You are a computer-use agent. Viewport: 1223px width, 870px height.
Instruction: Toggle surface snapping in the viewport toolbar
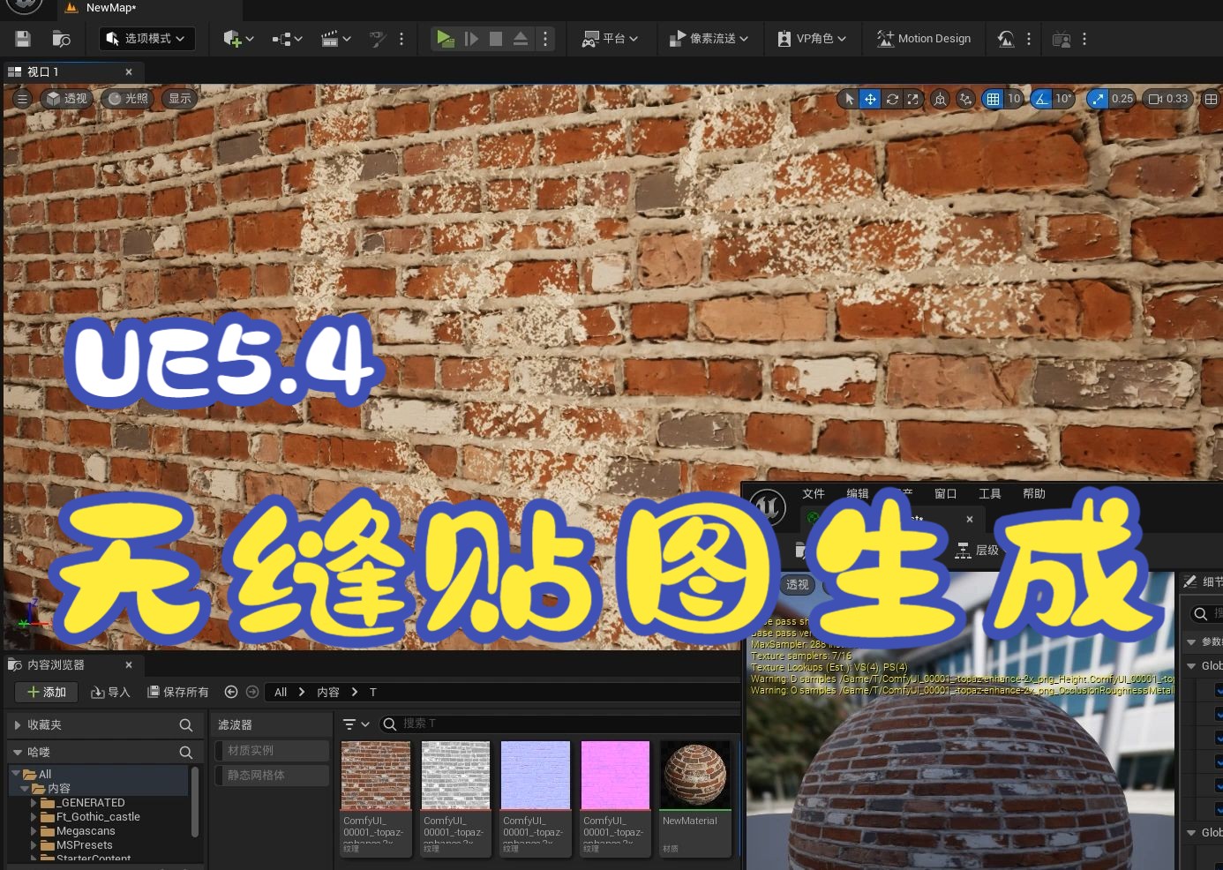point(965,99)
